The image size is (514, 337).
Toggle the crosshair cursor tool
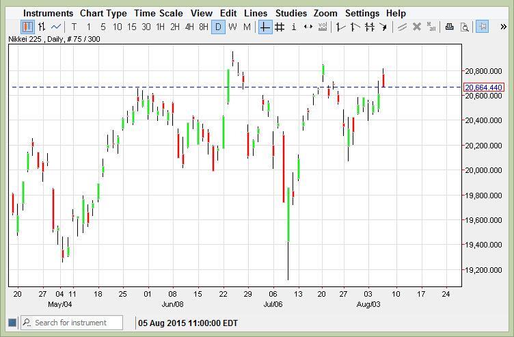265,27
